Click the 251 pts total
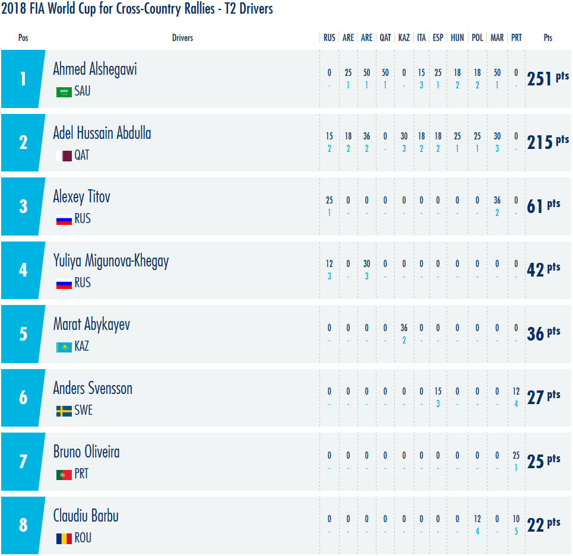573x556 pixels. 548,78
